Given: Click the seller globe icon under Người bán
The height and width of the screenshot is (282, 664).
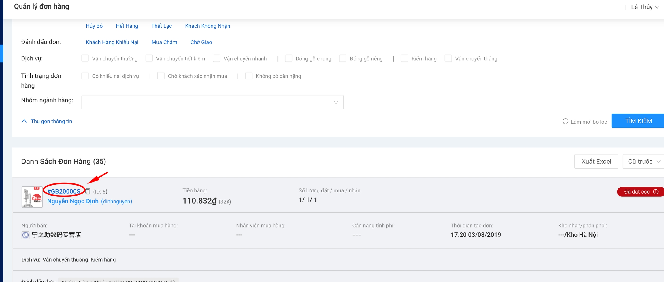Looking at the screenshot, I should 25,235.
